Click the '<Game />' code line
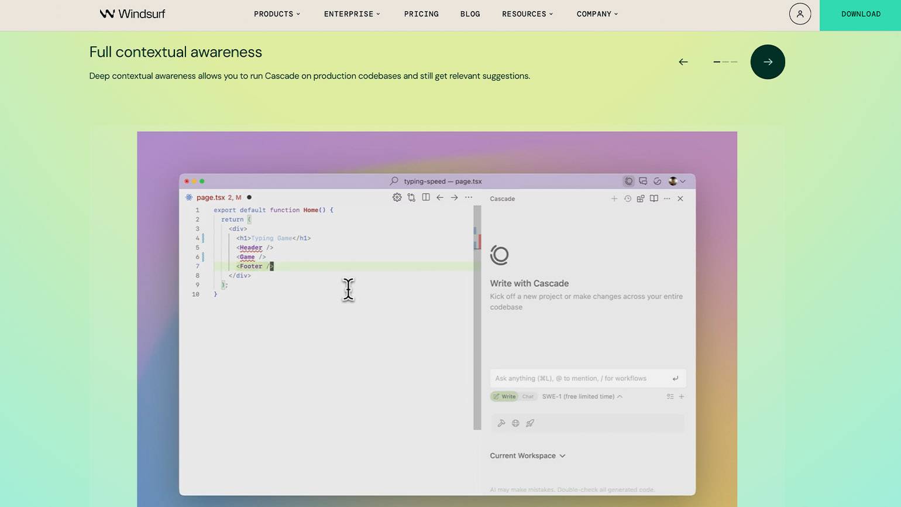The width and height of the screenshot is (901, 507). pyautogui.click(x=251, y=257)
